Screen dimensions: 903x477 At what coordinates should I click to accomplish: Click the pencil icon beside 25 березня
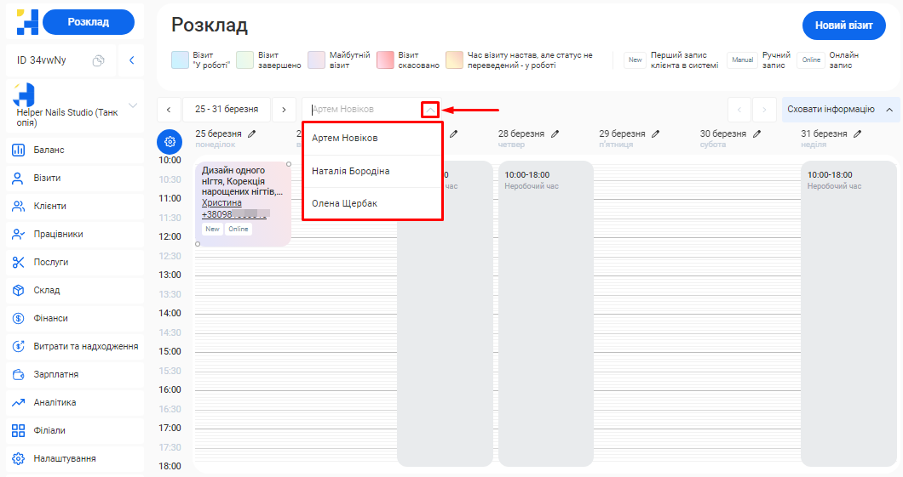pyautogui.click(x=252, y=133)
